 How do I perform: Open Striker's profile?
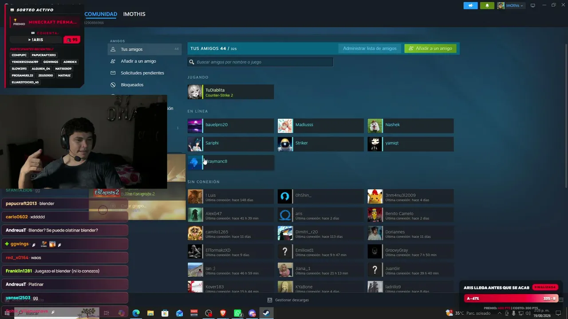(x=320, y=144)
